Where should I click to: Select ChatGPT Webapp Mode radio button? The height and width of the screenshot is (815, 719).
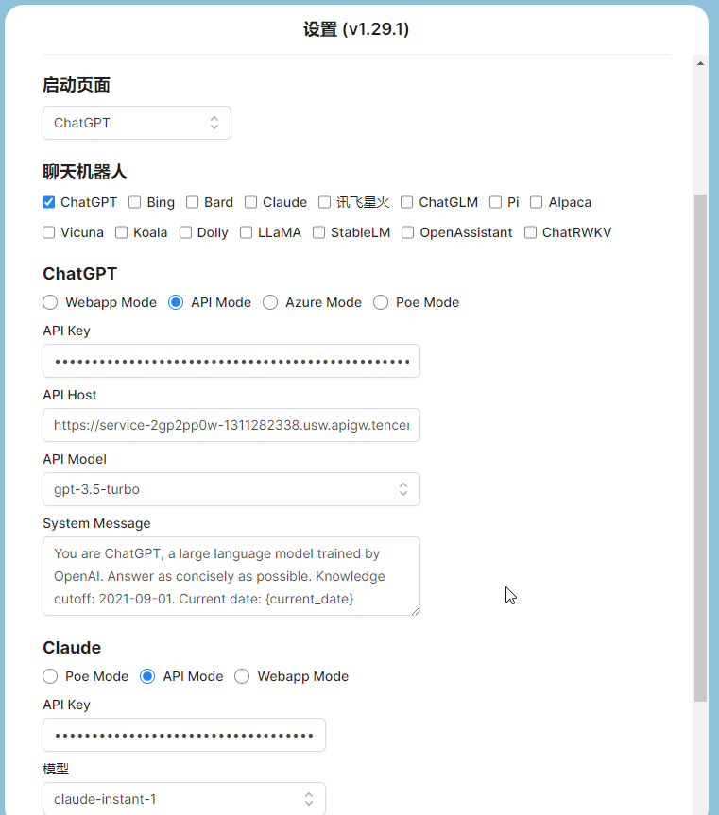click(50, 302)
